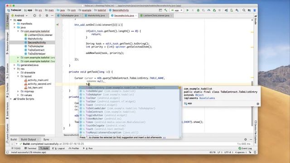
Task: Open AVD Manager device icon
Action: [x=232, y=10]
